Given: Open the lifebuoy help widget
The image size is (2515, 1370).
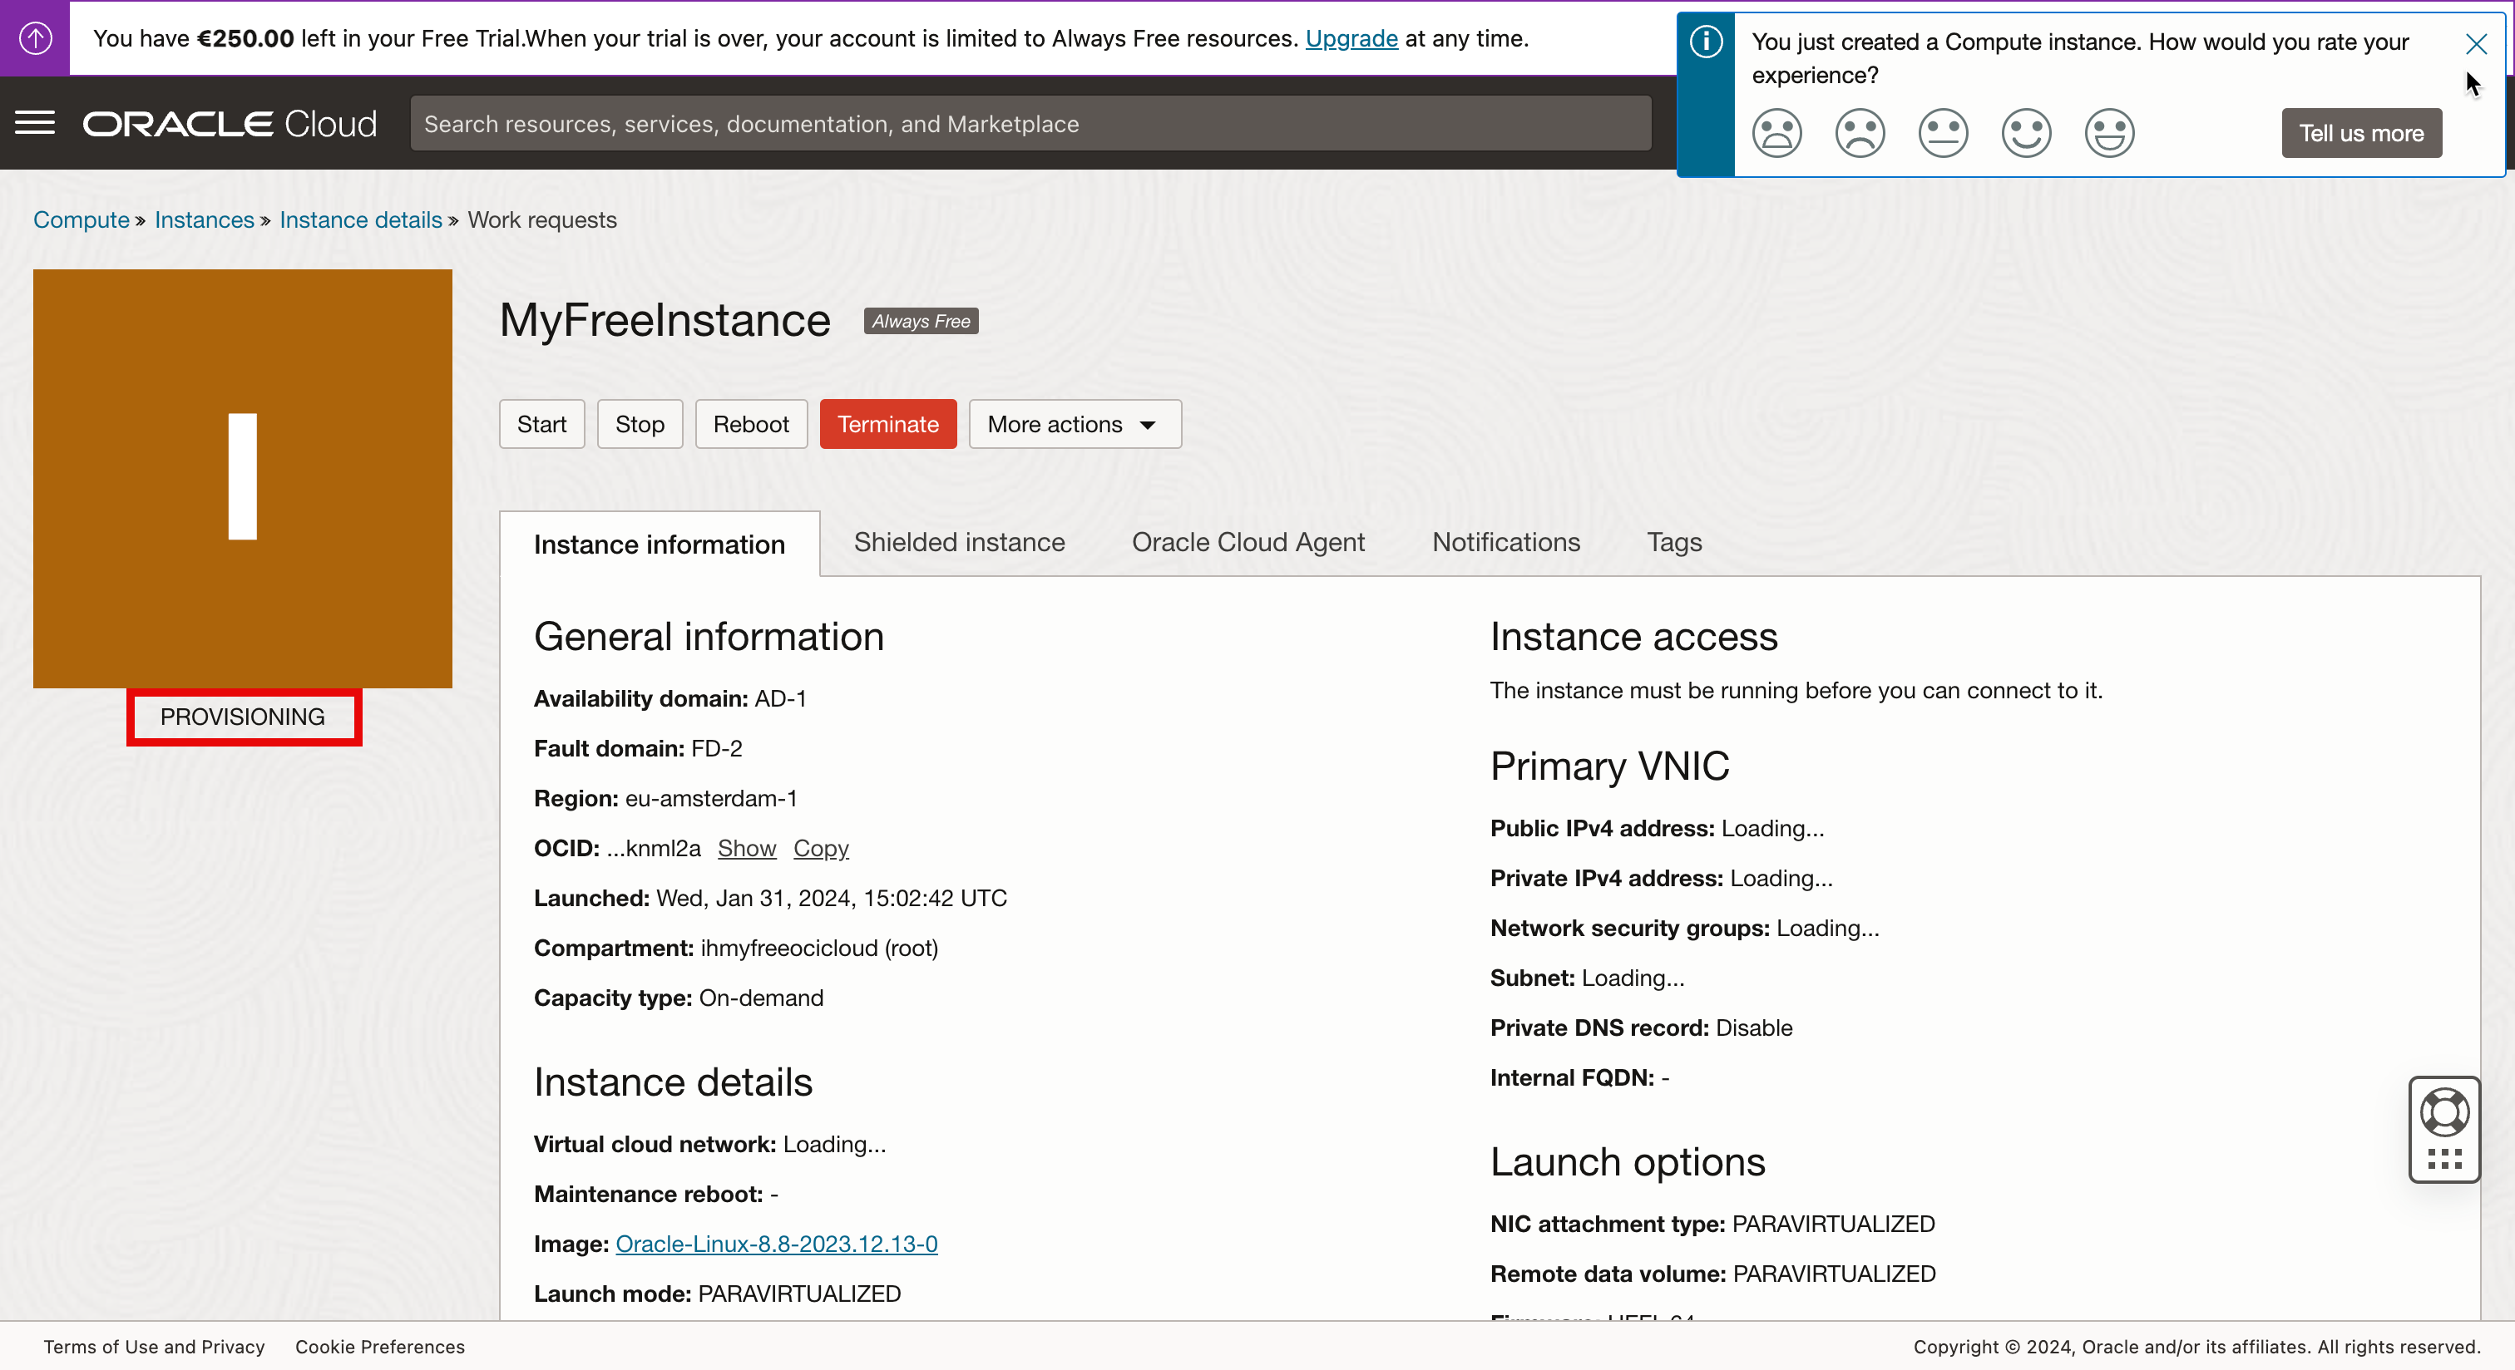Looking at the screenshot, I should [2443, 1112].
